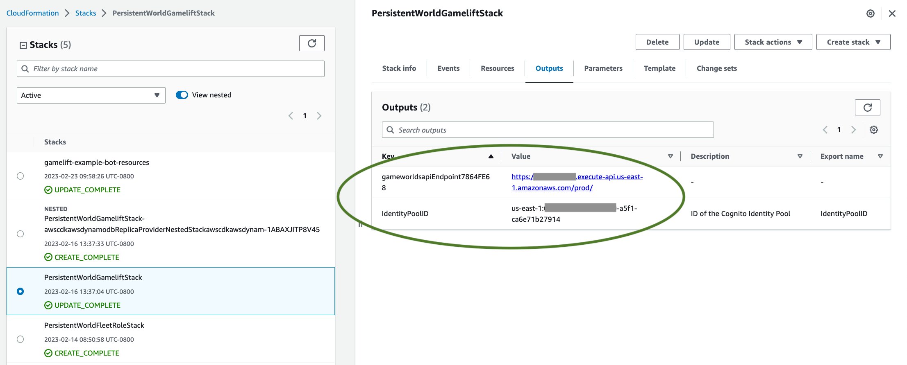Click CREATE_COMPLETE status icon of nested stack

click(48, 257)
